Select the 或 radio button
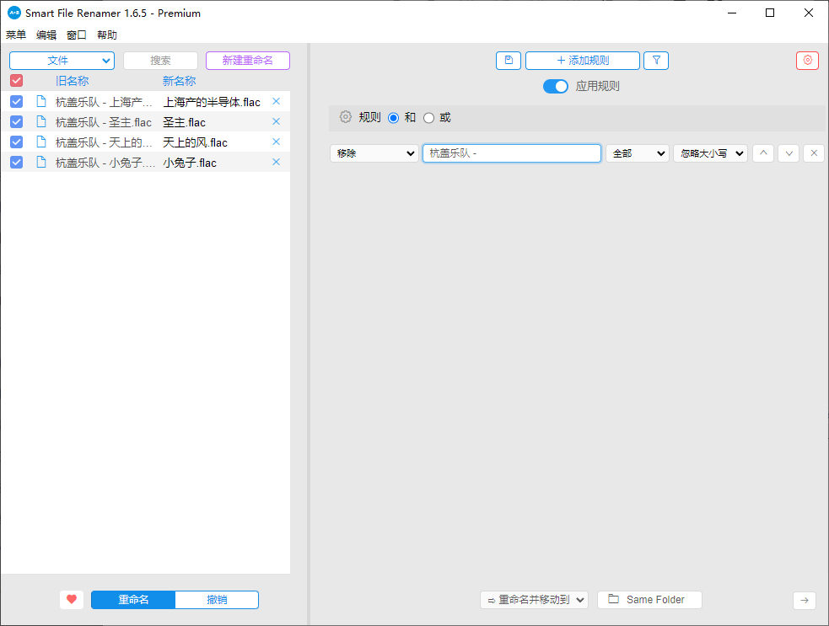The image size is (829, 626). tap(428, 118)
